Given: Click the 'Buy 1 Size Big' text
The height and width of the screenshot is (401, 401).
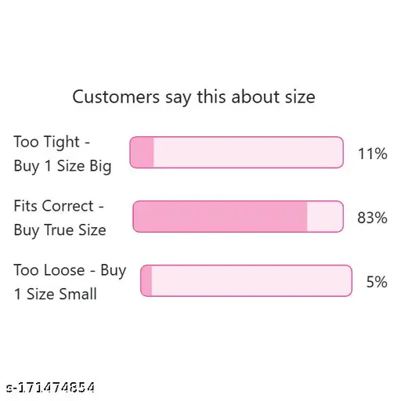Looking at the screenshot, I should pyautogui.click(x=63, y=166).
